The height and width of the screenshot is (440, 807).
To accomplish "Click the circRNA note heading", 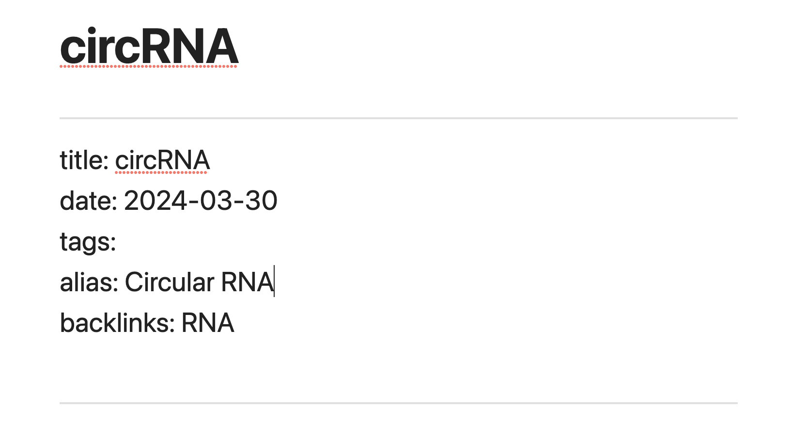I will tap(149, 47).
